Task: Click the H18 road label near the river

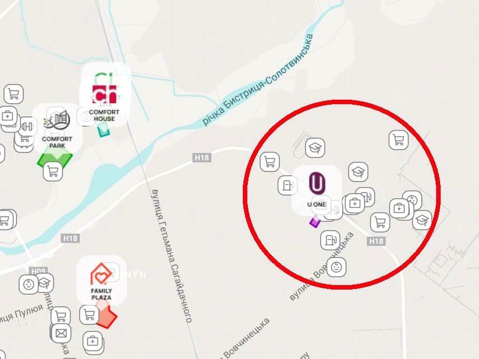Action: tap(202, 158)
